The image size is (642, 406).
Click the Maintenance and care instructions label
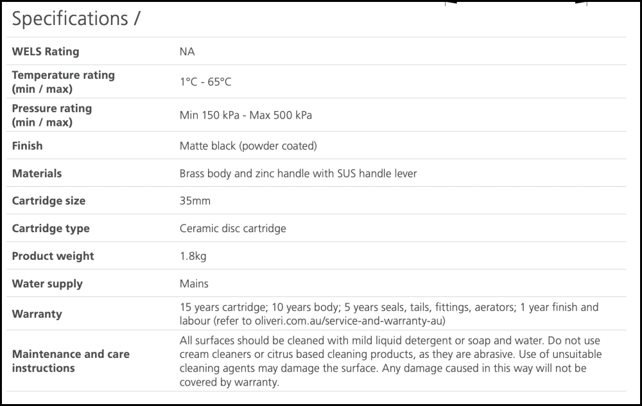[71, 360]
